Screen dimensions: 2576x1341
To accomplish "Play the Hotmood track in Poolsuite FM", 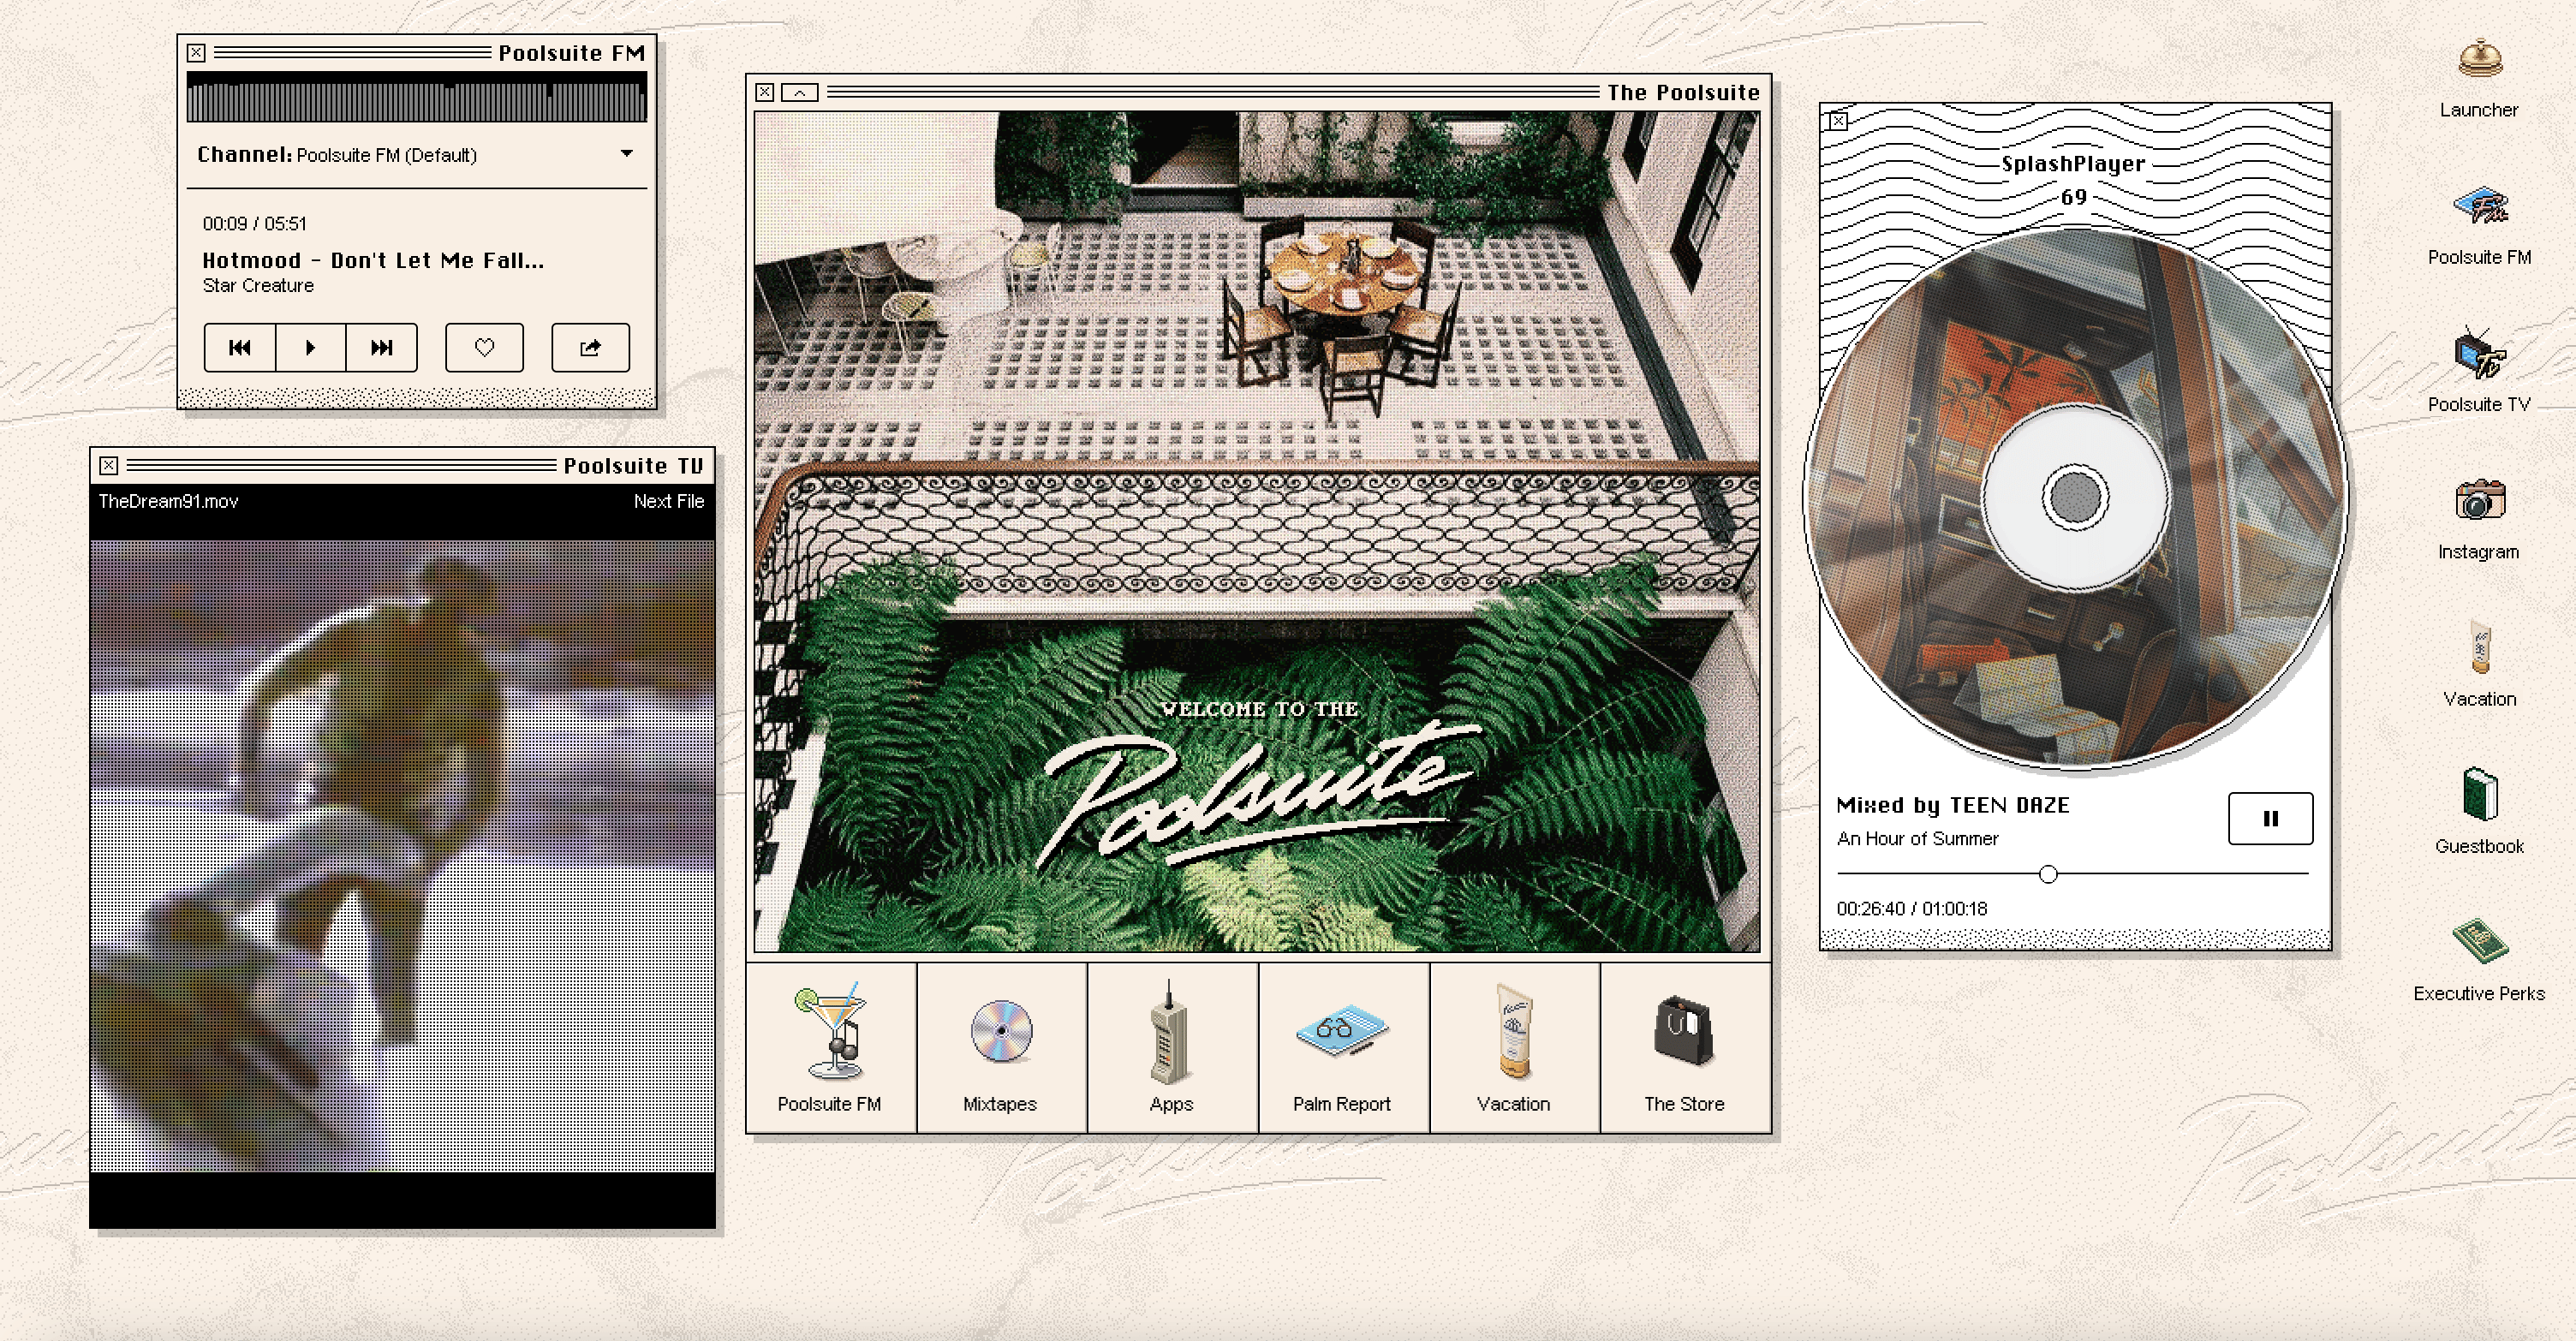I will [311, 348].
